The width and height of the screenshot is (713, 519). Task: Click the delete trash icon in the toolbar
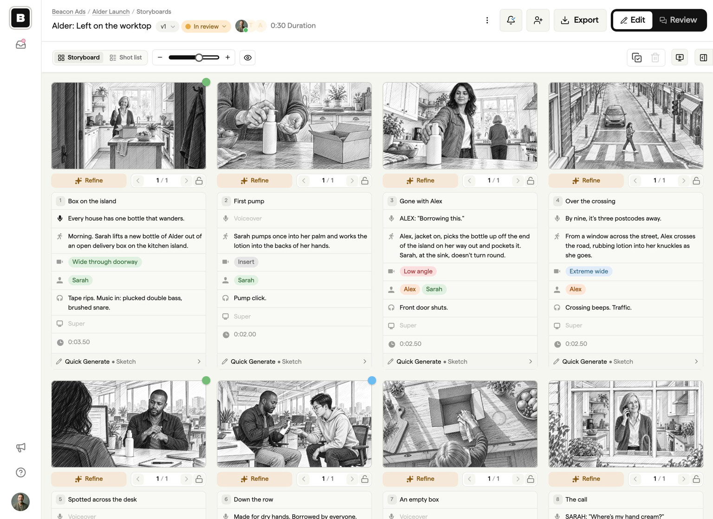click(x=655, y=58)
